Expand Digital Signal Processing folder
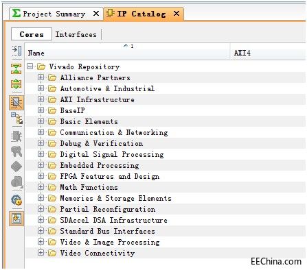The image size is (307, 270). [41, 154]
